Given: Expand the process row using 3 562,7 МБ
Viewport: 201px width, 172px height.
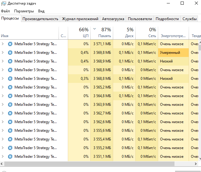Looking at the screenshot, I should 2,113.
